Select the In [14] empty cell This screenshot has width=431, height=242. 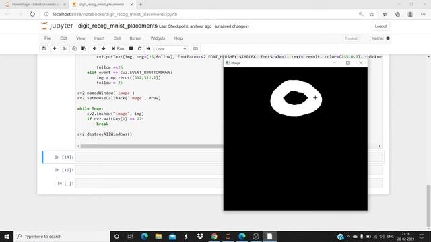tap(230, 157)
